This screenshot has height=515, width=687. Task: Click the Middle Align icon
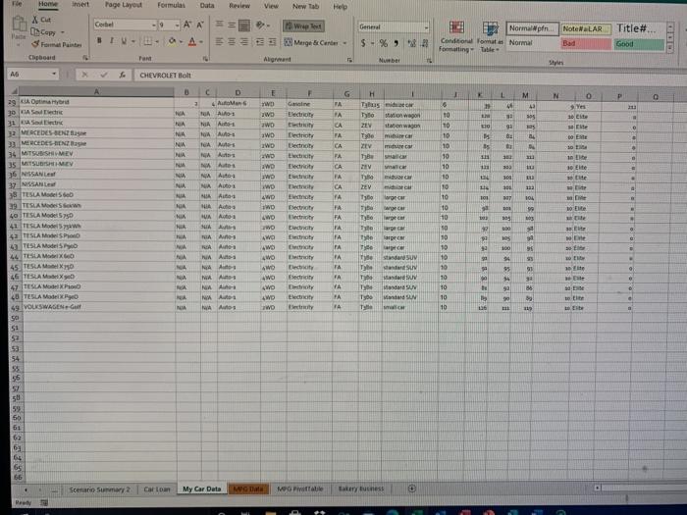tap(232, 26)
